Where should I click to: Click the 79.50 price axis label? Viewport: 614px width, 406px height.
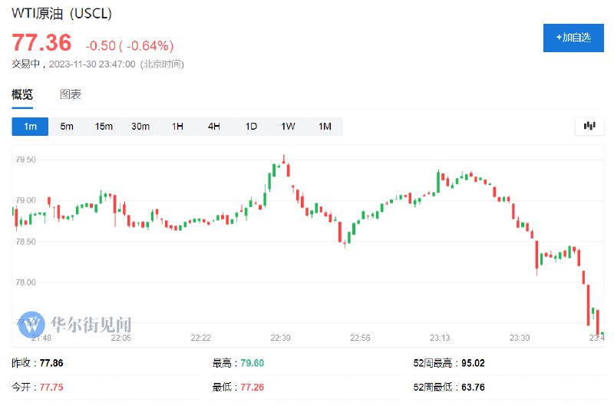25,160
